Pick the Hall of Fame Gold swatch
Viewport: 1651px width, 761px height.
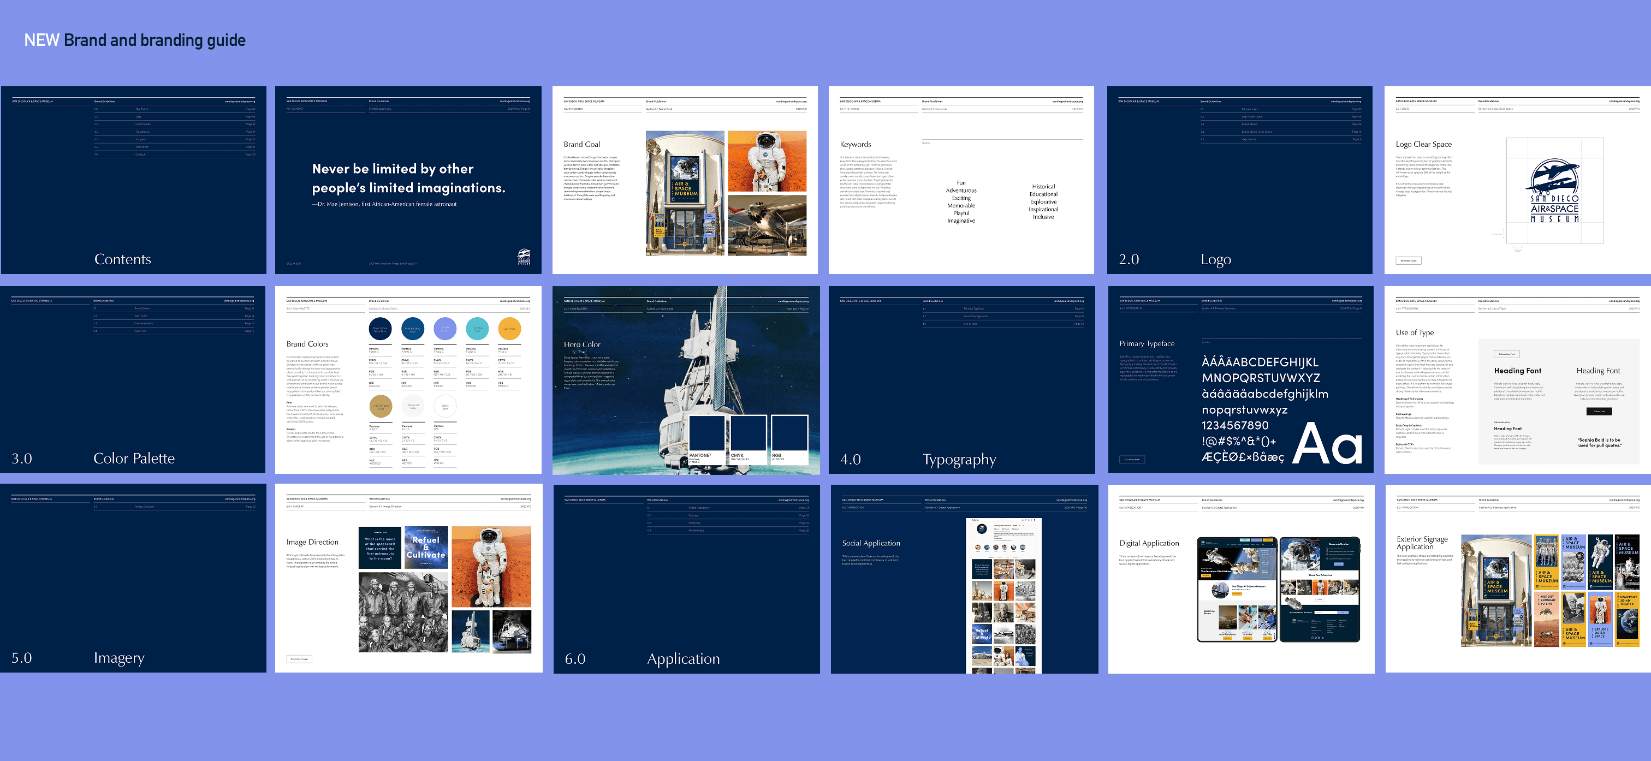coord(381,406)
